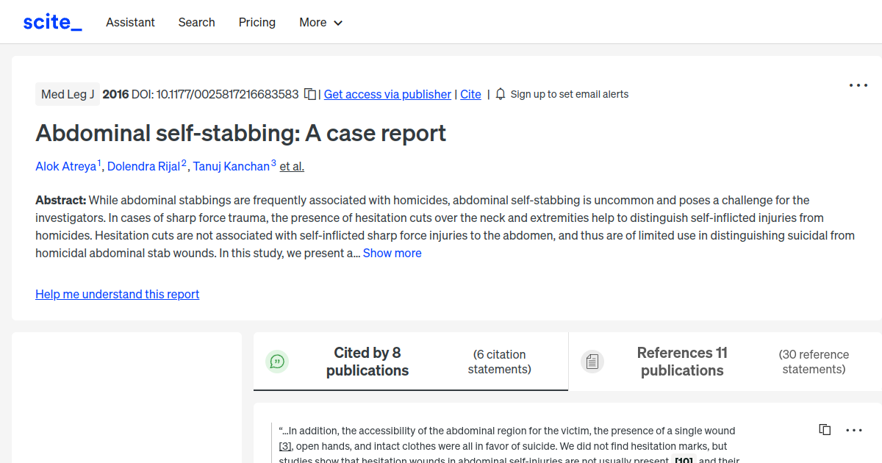Screen dimensions: 882x463
Task: Expand the More navigation dropdown
Action: (x=320, y=22)
